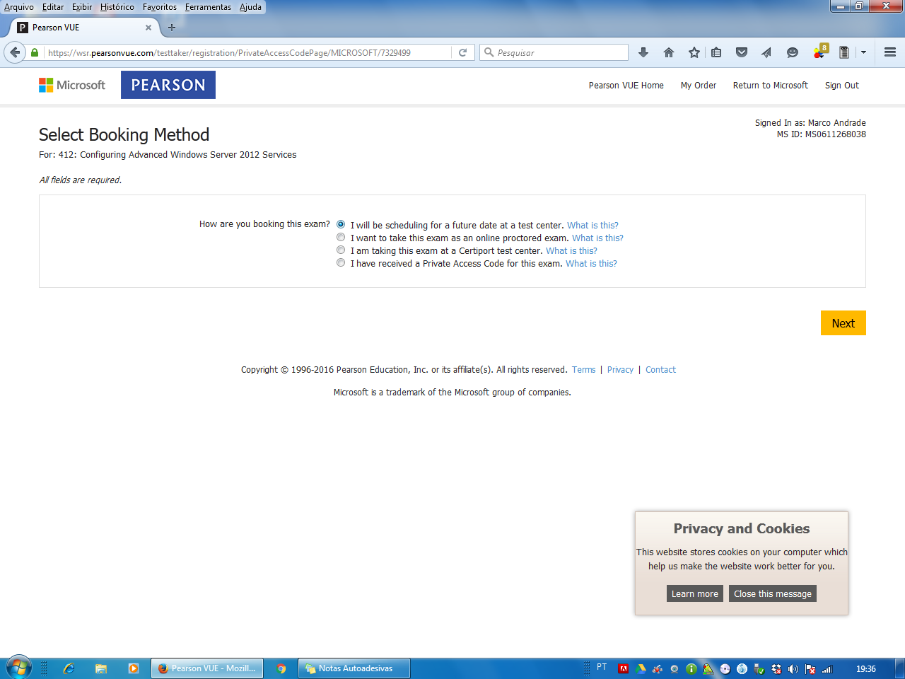Open the Terms footer link

pyautogui.click(x=584, y=370)
